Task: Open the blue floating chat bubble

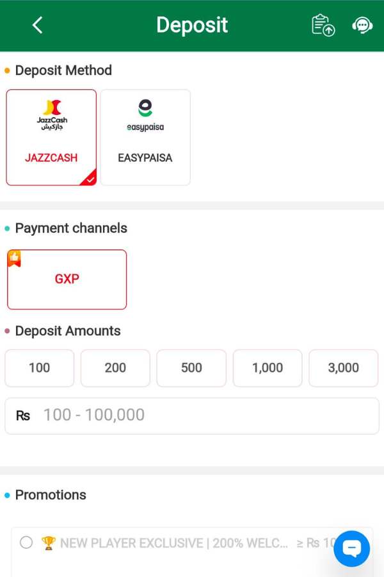Action: tap(351, 548)
